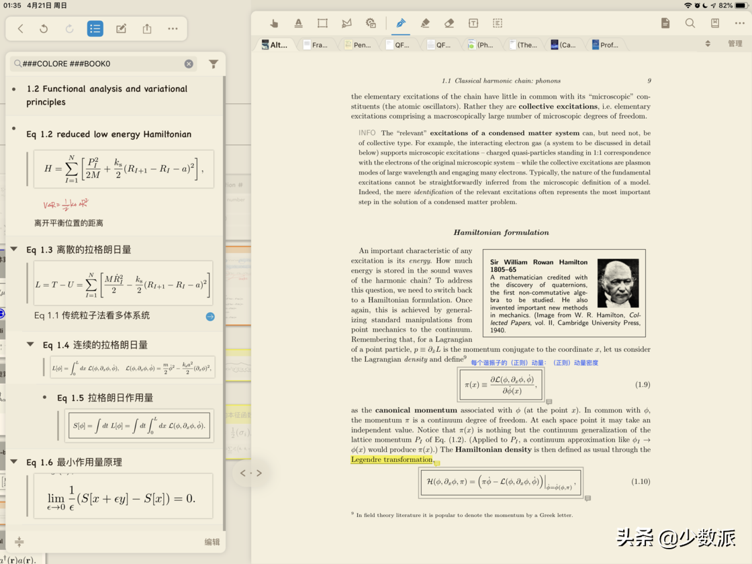
Task: Collapse the Eq 1.6 最小作用量原理 node
Action: click(x=14, y=461)
